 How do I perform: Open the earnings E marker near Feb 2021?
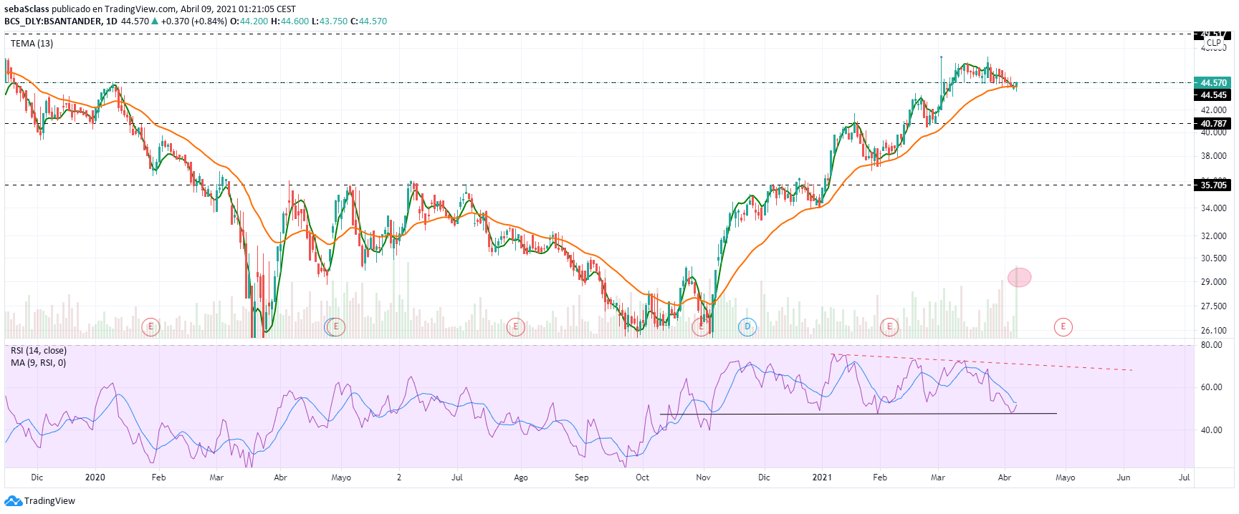[889, 327]
